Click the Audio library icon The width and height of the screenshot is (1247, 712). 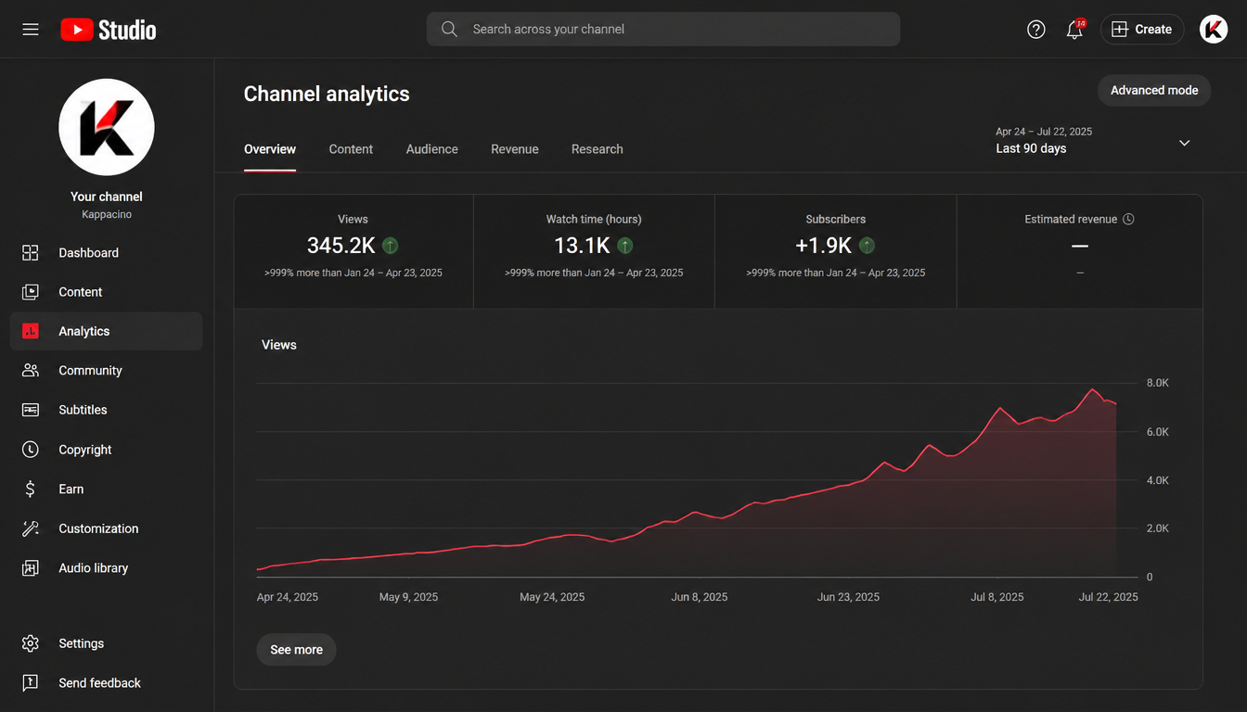[x=31, y=568]
